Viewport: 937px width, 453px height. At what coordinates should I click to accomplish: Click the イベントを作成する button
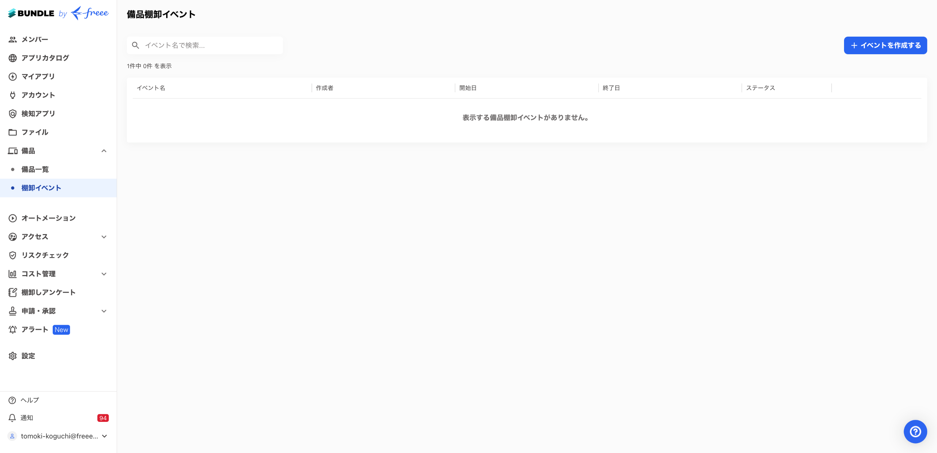[885, 45]
